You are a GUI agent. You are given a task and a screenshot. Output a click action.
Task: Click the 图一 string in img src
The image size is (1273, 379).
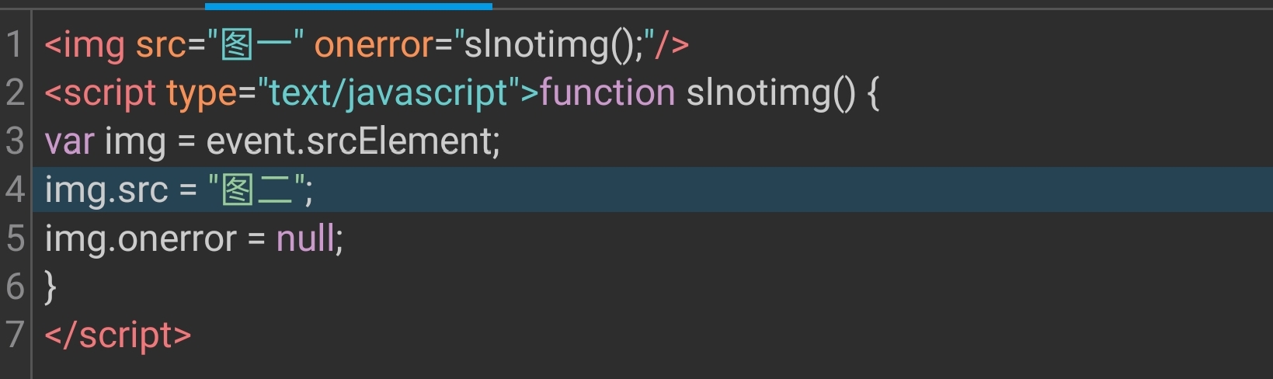click(256, 44)
